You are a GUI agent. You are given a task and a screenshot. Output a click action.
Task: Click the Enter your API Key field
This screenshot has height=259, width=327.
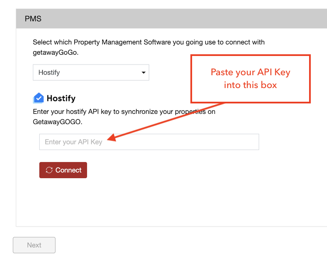pyautogui.click(x=149, y=142)
